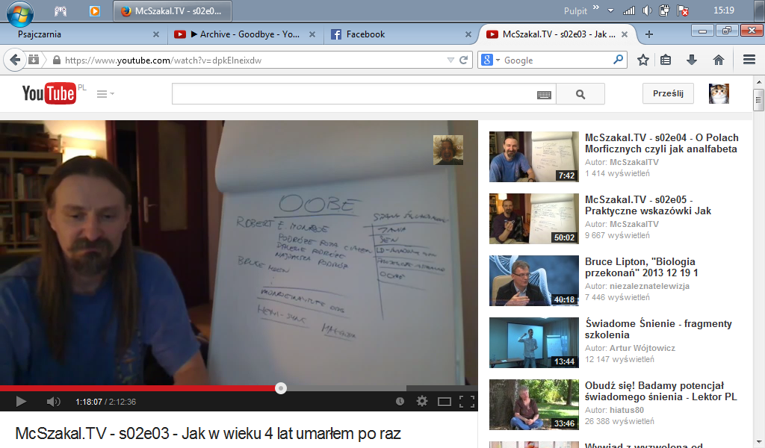Open Obudź się video thumbnail

tap(533, 404)
